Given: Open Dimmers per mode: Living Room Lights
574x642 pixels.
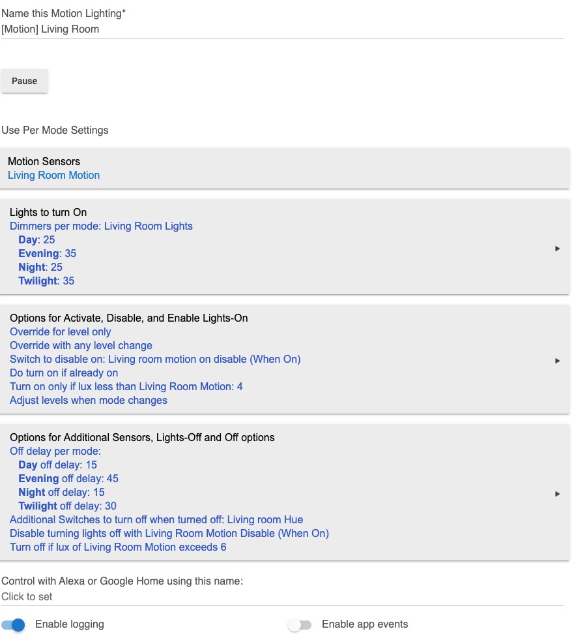Looking at the screenshot, I should [101, 226].
